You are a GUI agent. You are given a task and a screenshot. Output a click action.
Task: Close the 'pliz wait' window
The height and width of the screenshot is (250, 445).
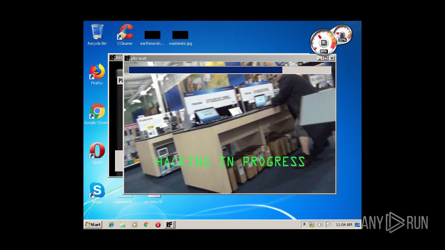coord(332,58)
